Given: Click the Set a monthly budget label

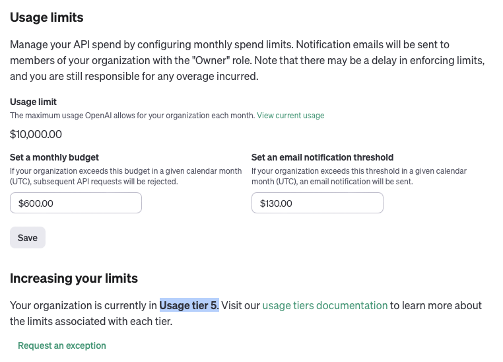Looking at the screenshot, I should 55,157.
